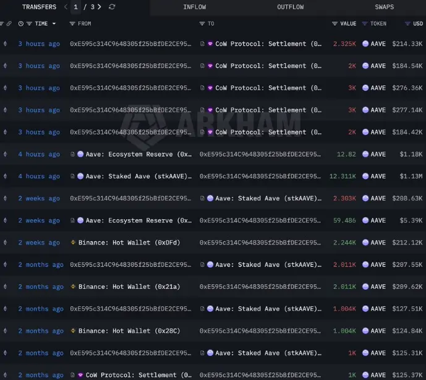
Task: Open the TIME column filter icon
Action: coord(29,24)
